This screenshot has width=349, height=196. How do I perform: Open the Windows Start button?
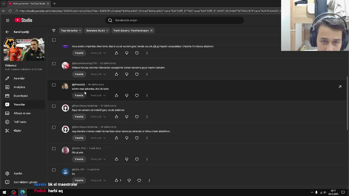pyautogui.click(x=4, y=192)
